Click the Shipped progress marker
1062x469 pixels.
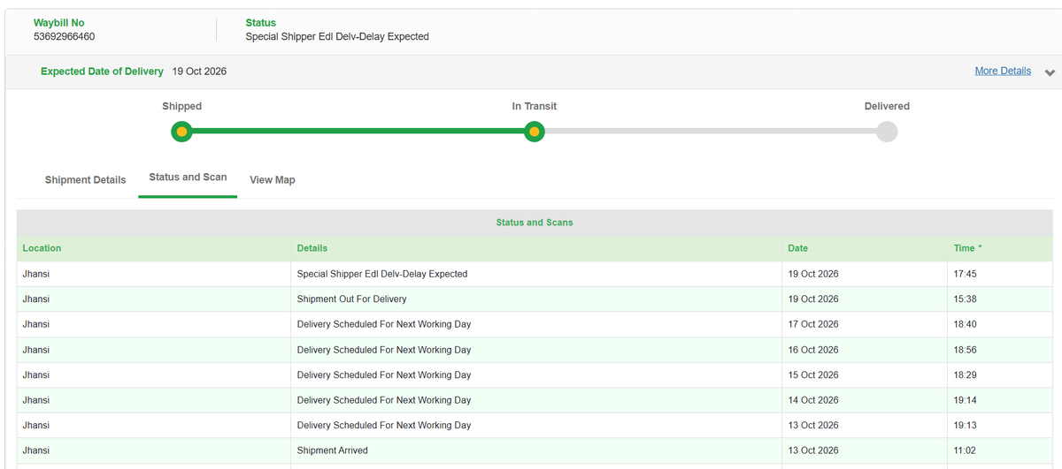[x=181, y=132]
